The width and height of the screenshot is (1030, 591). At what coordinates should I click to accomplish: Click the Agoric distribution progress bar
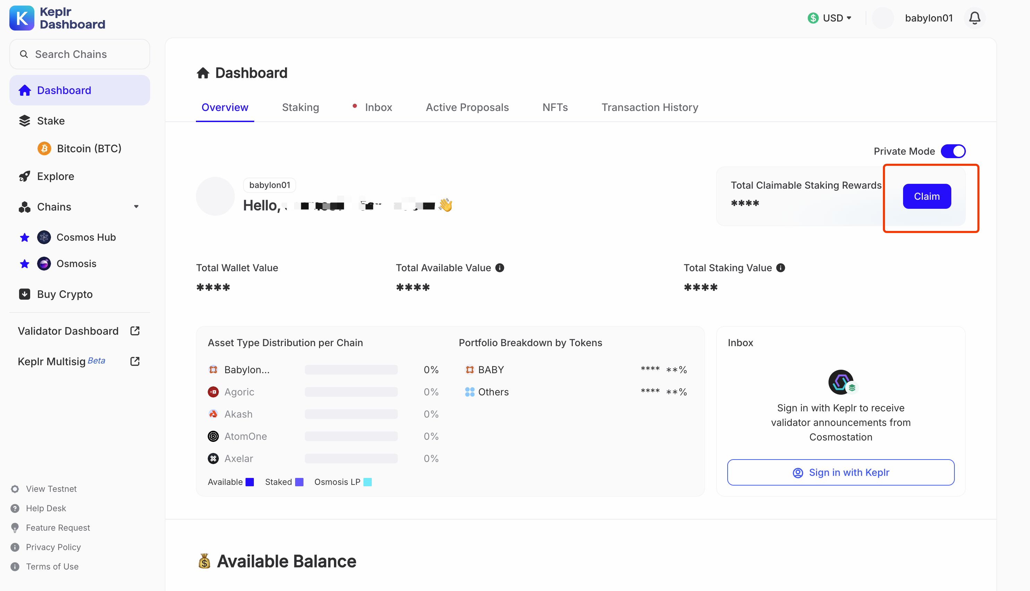coord(351,392)
